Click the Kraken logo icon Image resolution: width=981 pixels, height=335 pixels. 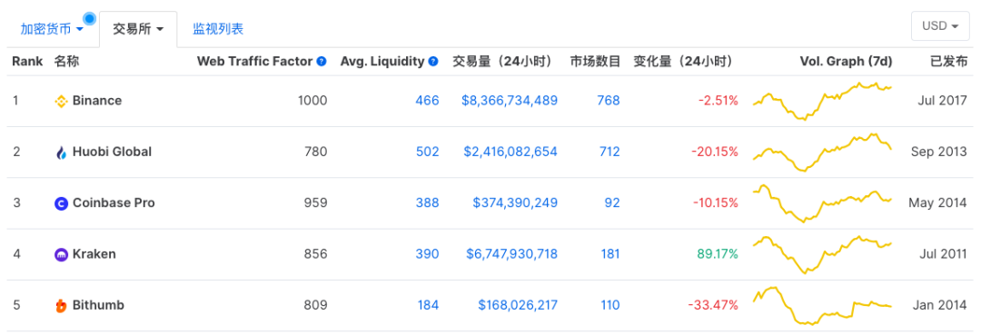click(61, 254)
